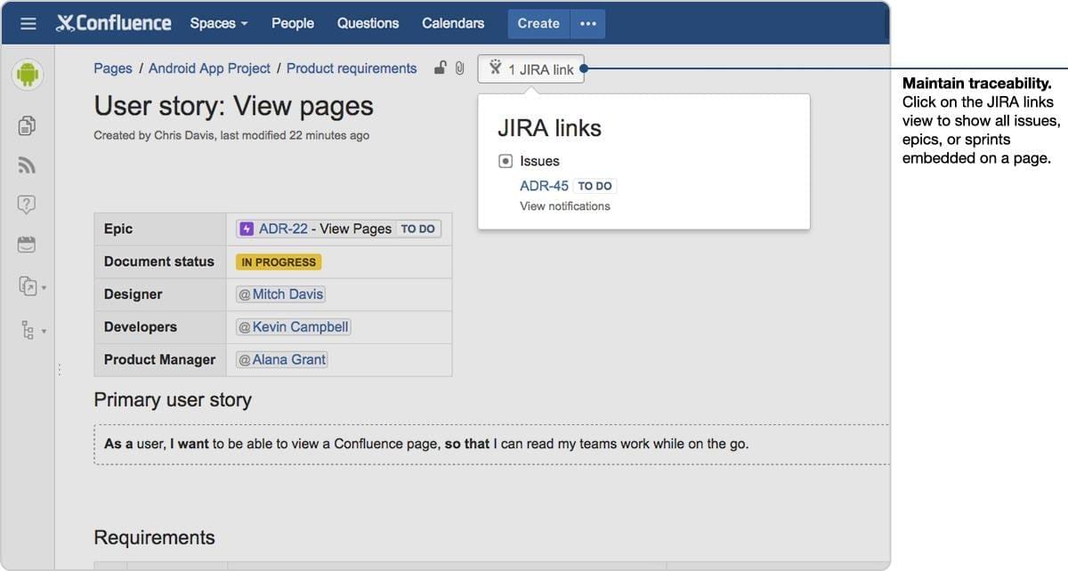Open space shortcuts icon in sidebar
The width and height of the screenshot is (1068, 571).
click(28, 286)
